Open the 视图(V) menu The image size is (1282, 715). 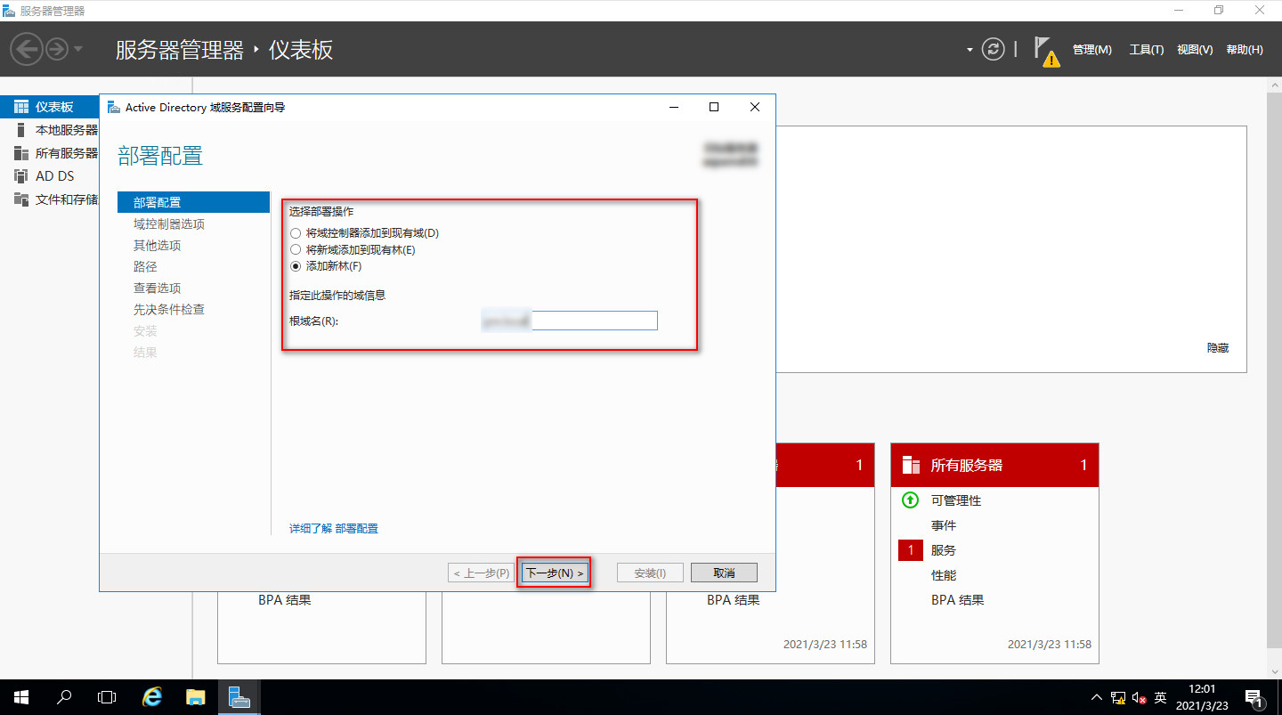1195,50
